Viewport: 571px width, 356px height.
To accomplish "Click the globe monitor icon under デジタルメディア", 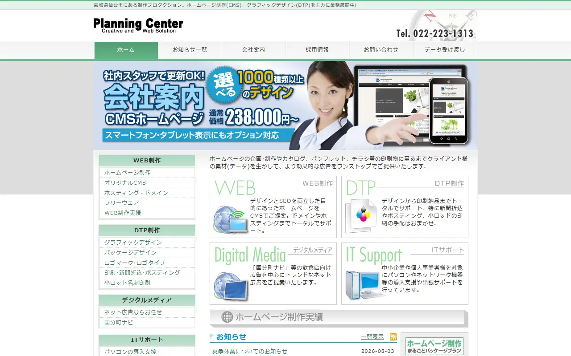I will (x=230, y=287).
